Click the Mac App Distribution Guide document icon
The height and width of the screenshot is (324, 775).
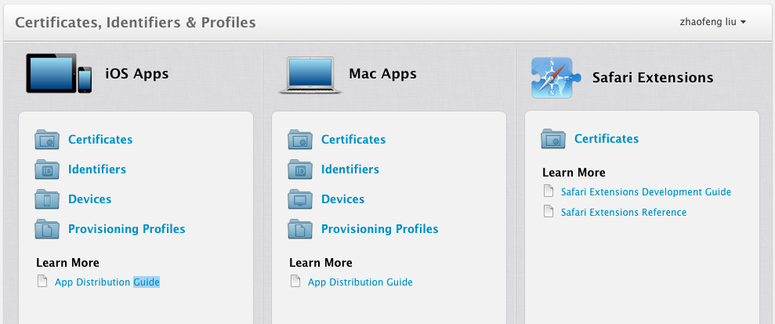pyautogui.click(x=295, y=282)
